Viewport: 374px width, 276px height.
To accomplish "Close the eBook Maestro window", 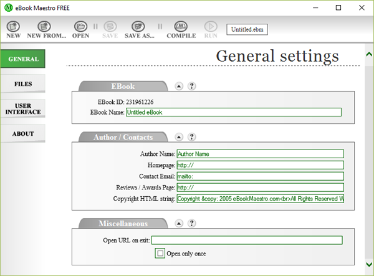I will (362, 7).
